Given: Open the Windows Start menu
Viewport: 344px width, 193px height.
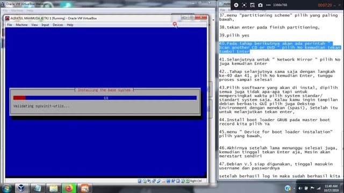Looking at the screenshot, I should pyautogui.click(x=6, y=188).
